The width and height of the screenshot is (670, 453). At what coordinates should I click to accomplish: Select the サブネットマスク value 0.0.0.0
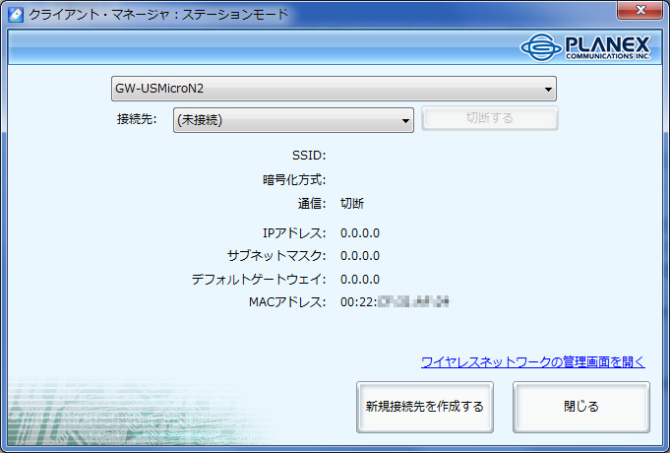click(x=360, y=256)
